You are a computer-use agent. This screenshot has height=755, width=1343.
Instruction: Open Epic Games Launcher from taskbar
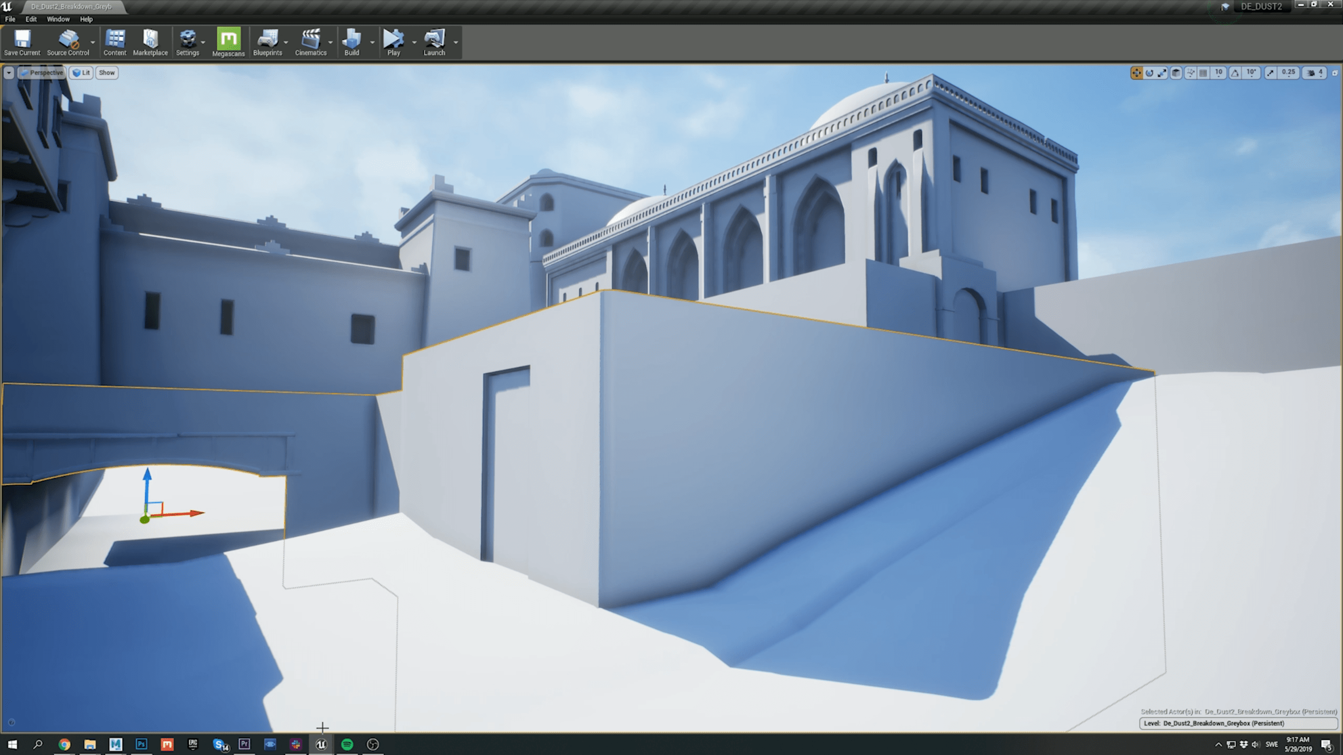click(x=193, y=744)
